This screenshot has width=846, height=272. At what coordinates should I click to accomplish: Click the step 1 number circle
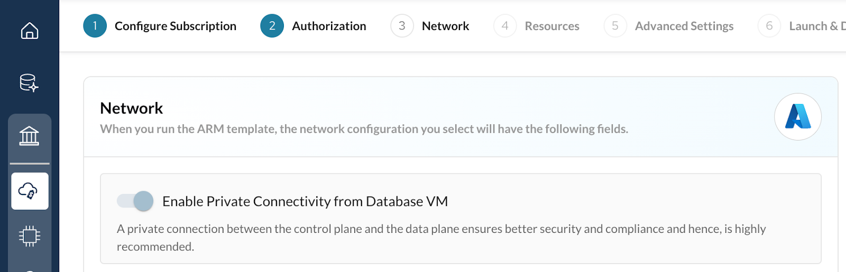pos(95,26)
